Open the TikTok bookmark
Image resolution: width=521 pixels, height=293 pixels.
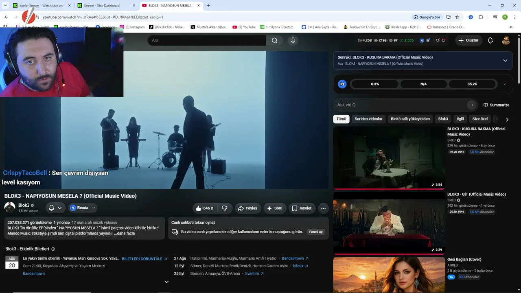click(167, 27)
